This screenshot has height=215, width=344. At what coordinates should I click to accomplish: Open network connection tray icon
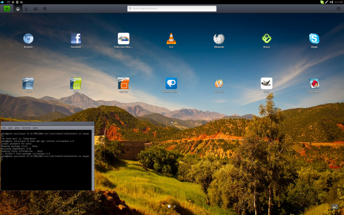[x=326, y=2]
